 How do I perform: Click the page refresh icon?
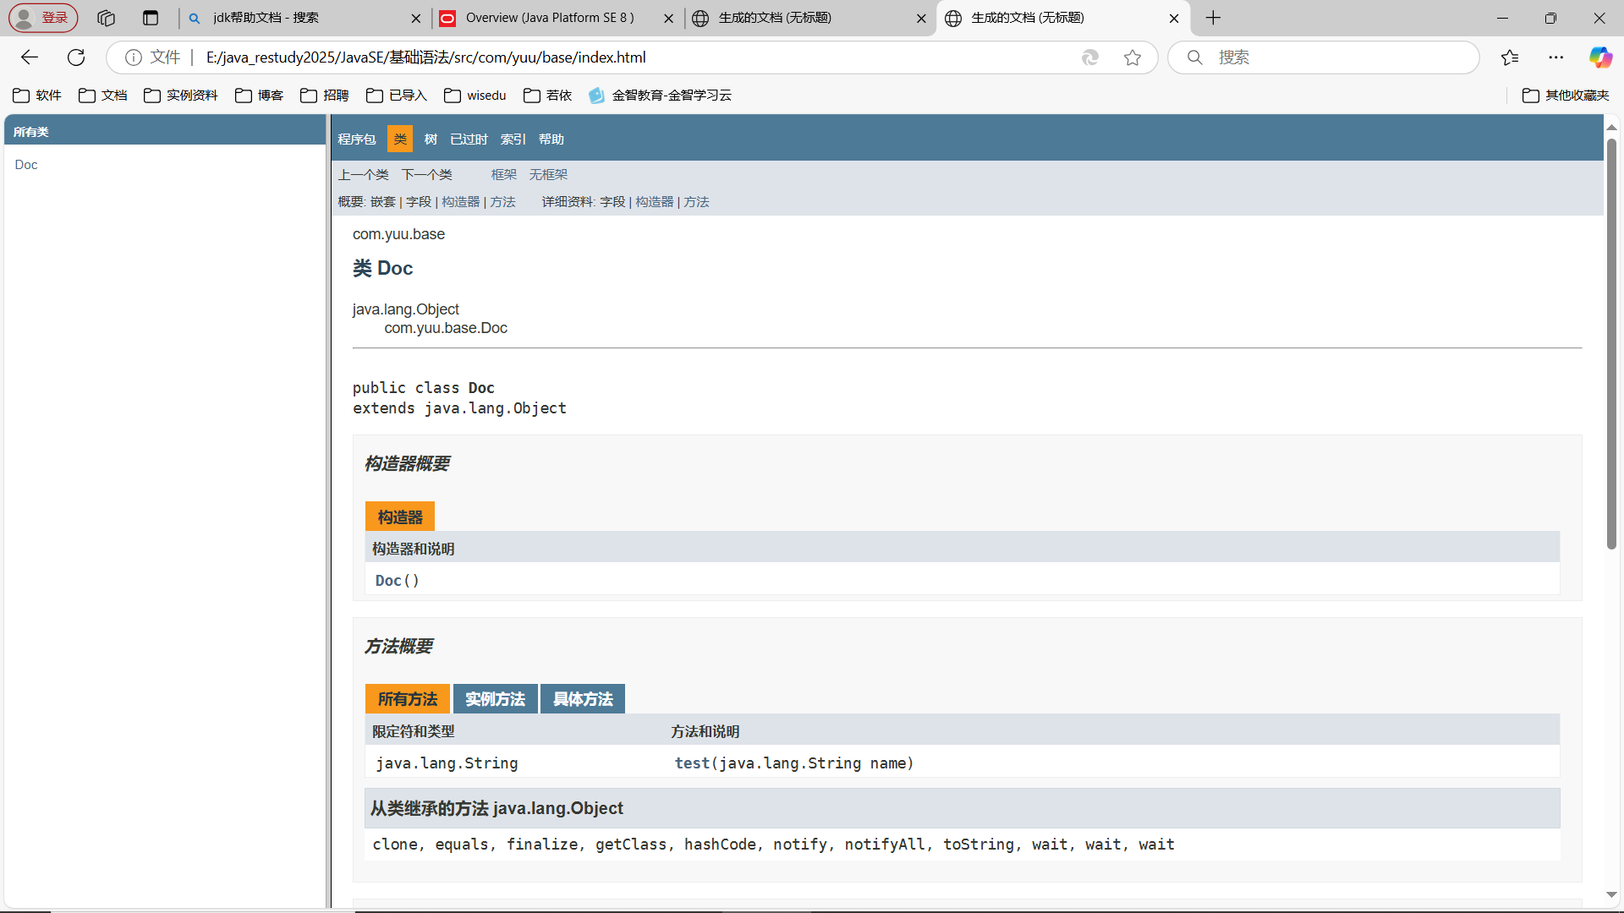[76, 57]
